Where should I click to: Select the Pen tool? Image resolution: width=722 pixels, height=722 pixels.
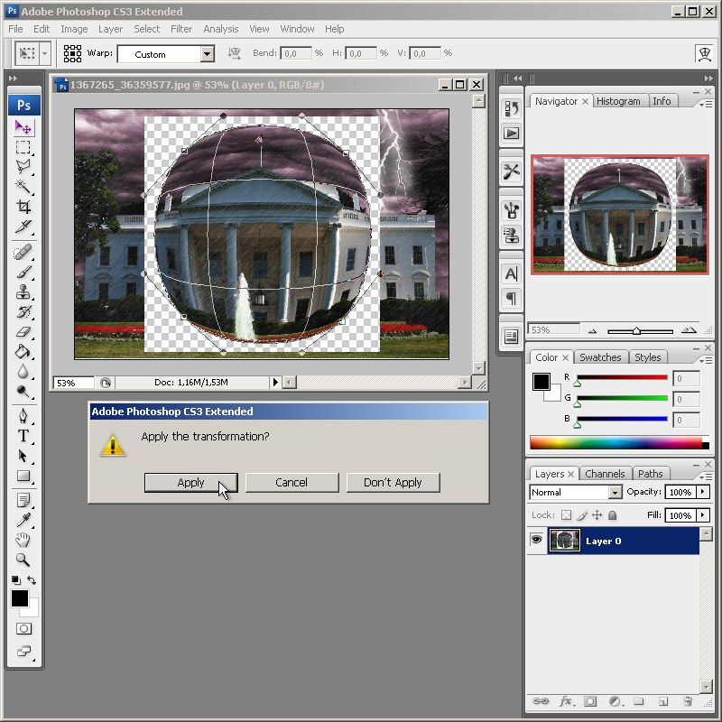pos(23,416)
